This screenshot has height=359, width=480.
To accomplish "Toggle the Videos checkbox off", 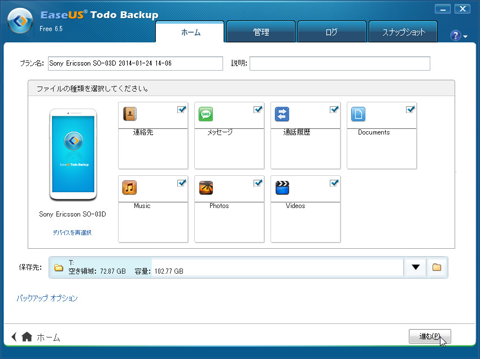I will click(334, 182).
